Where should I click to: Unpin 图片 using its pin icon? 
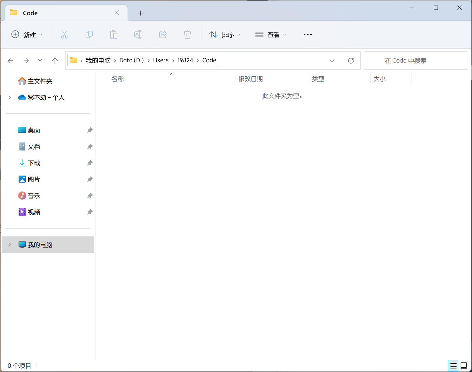coord(90,179)
